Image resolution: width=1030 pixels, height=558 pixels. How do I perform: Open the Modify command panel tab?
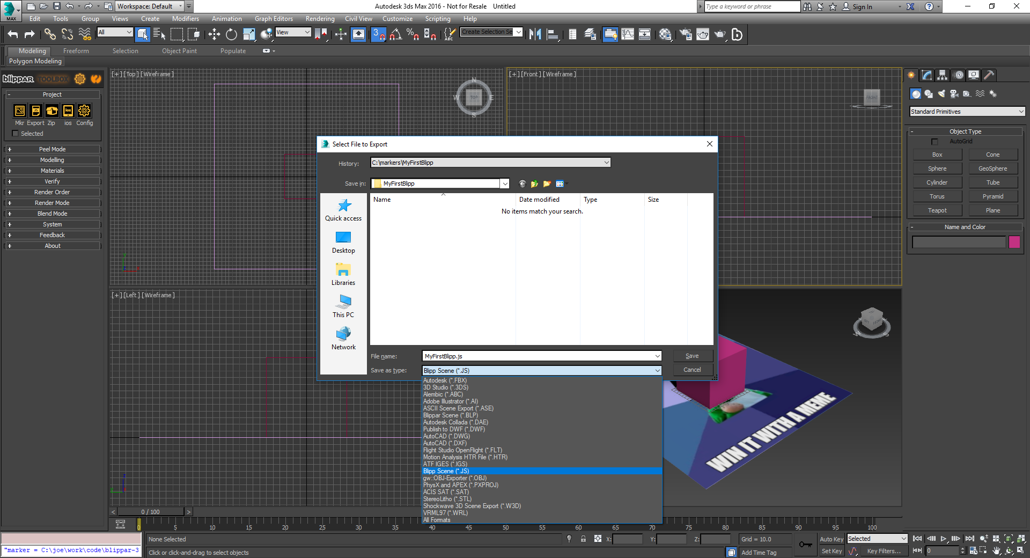[x=927, y=75]
